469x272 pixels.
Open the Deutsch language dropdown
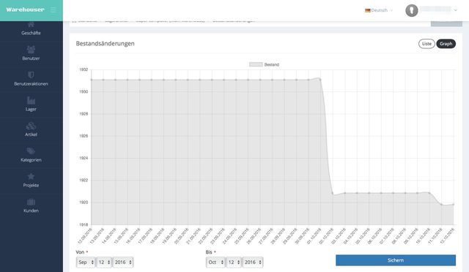(x=379, y=10)
